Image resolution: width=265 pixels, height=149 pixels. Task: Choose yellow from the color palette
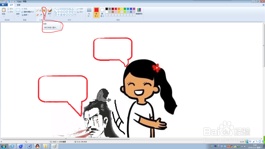tap(122, 9)
